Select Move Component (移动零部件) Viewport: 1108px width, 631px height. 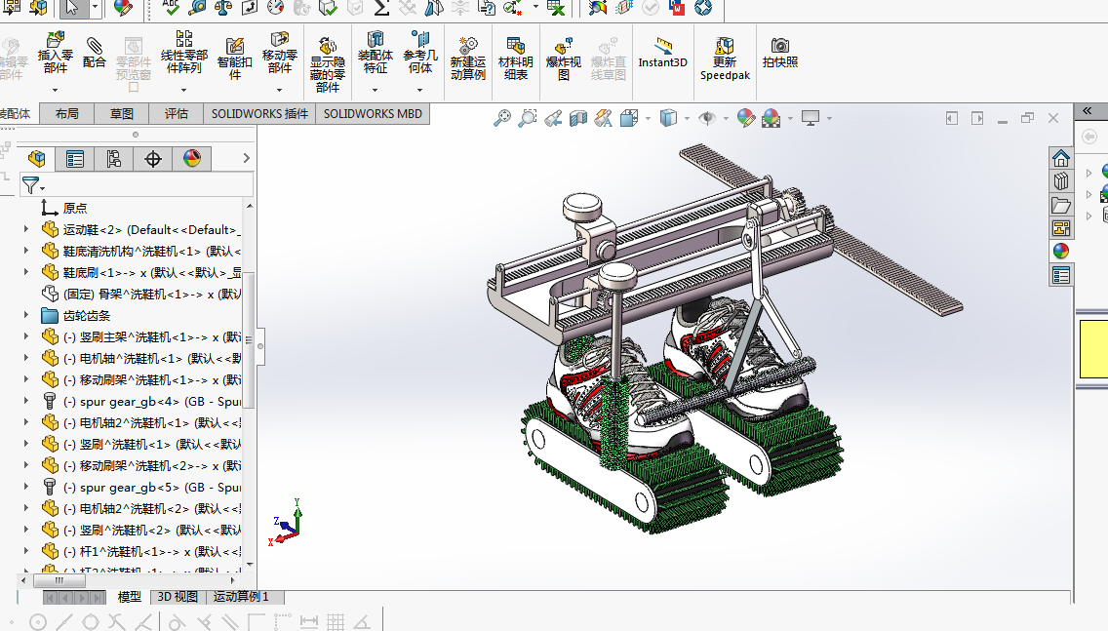point(279,53)
